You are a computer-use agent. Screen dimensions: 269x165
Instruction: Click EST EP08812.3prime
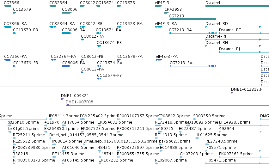click(174, 116)
